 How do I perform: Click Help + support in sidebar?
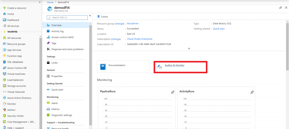[x=16, y=128]
